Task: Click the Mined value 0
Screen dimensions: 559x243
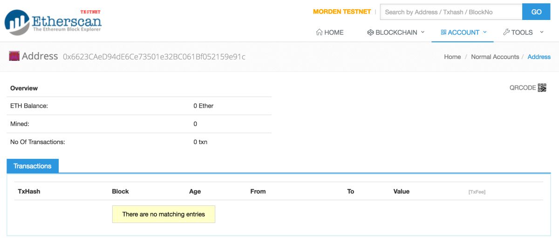Action: [195, 124]
